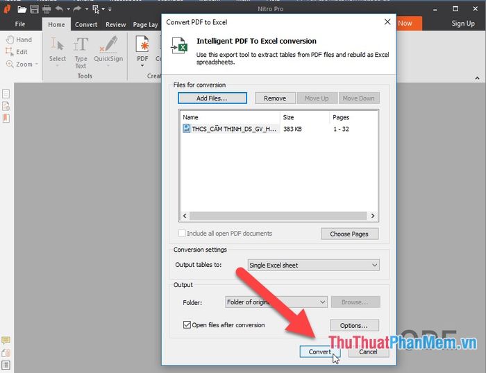Click the Convert button in the dialog
Image resolution: width=486 pixels, height=373 pixels.
(320, 352)
